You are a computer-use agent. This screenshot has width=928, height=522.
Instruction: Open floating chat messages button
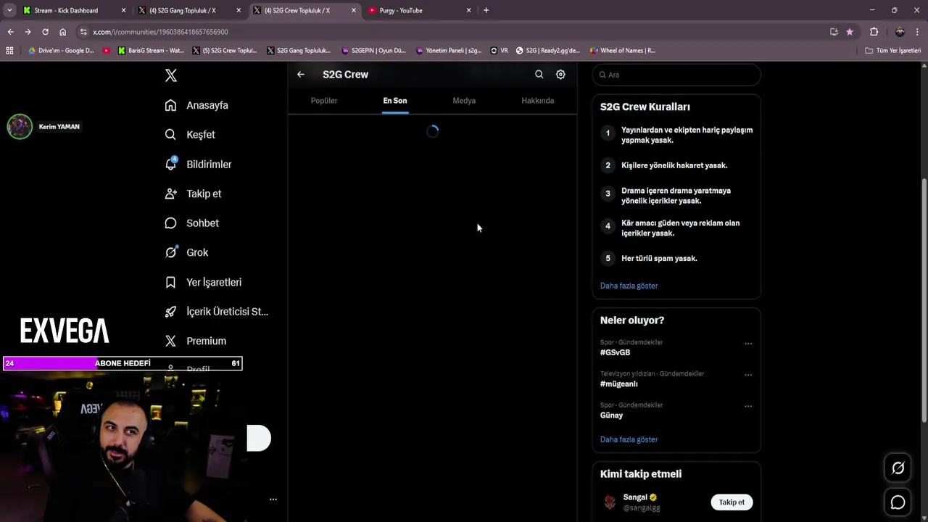tap(898, 502)
